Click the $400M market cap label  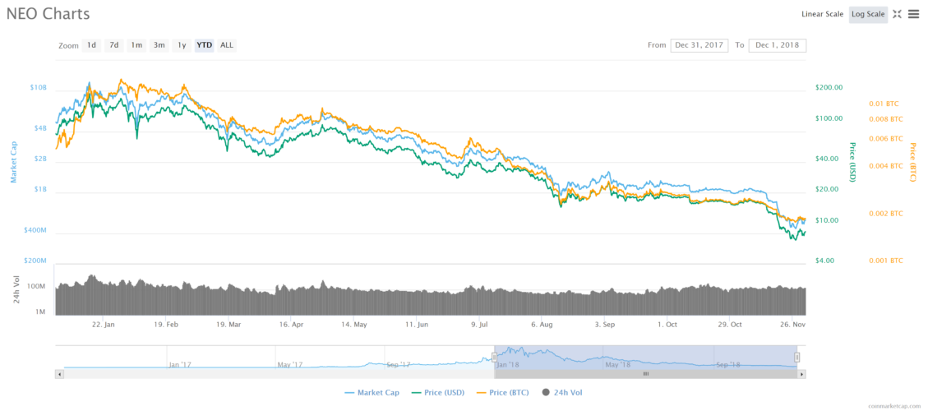point(35,230)
